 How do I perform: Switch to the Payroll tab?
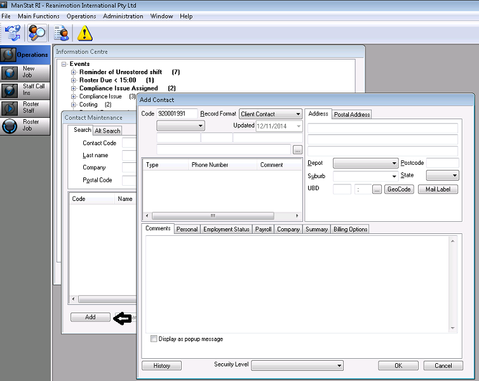click(x=263, y=229)
